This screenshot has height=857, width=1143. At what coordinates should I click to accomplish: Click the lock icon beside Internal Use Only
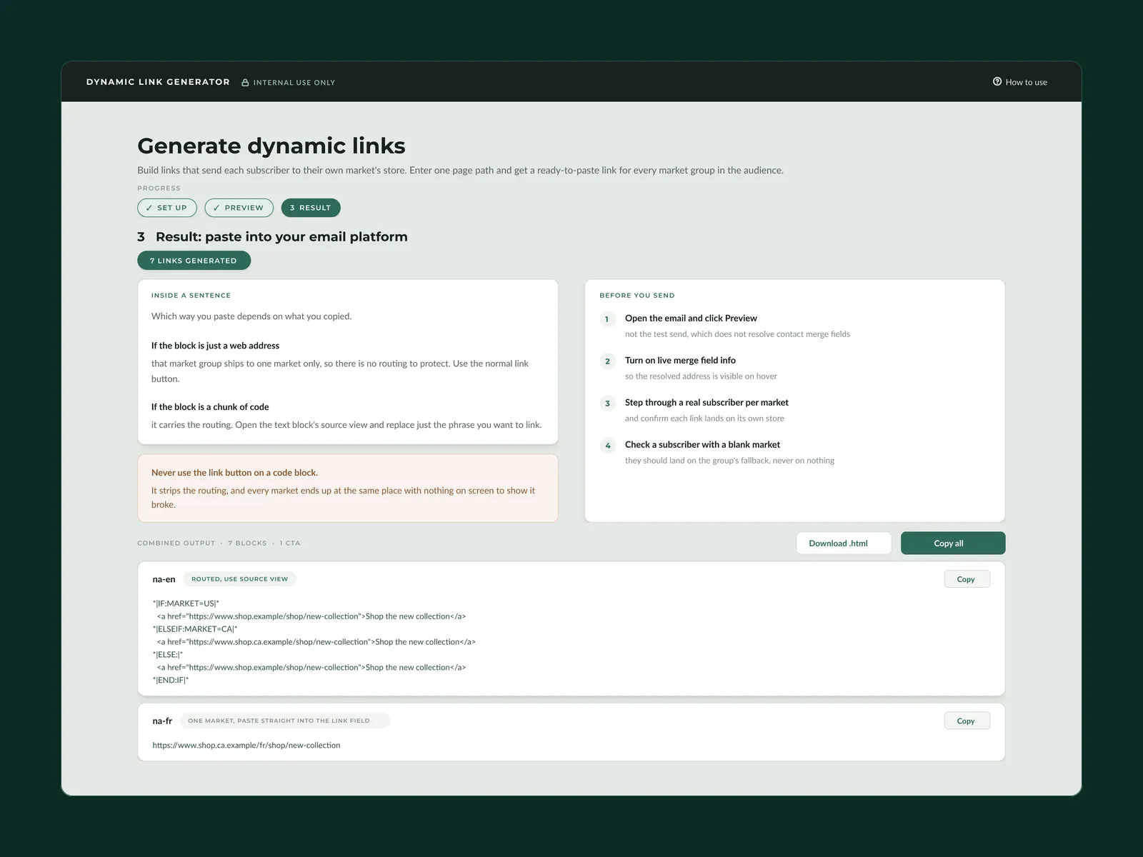pos(245,83)
